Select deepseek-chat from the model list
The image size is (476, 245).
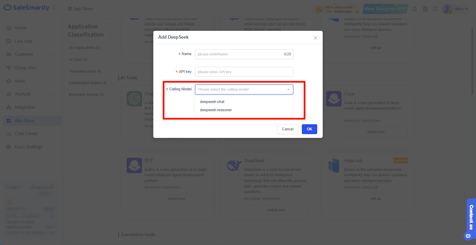point(212,102)
